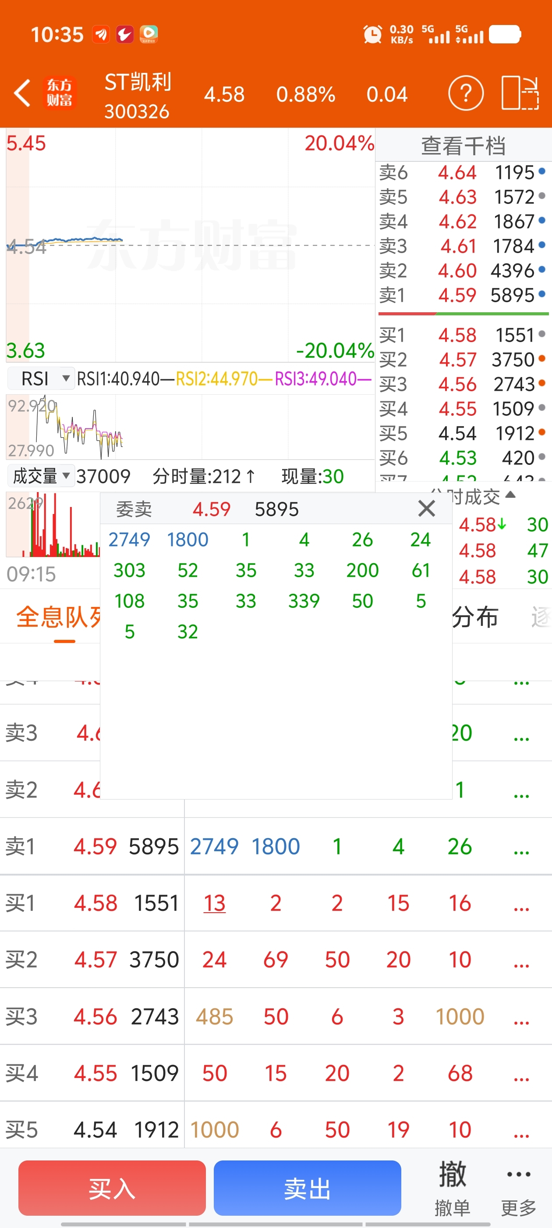552x1228 pixels.
Task: Tap the split-screen layout icon
Action: pyautogui.click(x=520, y=93)
